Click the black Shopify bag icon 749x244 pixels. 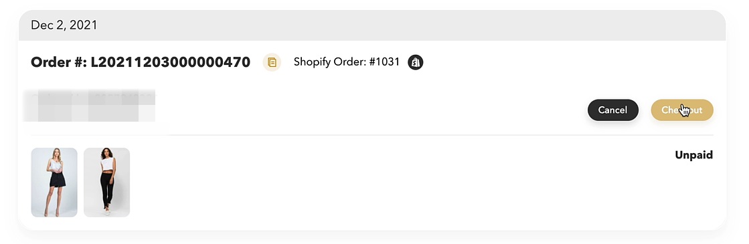click(416, 62)
